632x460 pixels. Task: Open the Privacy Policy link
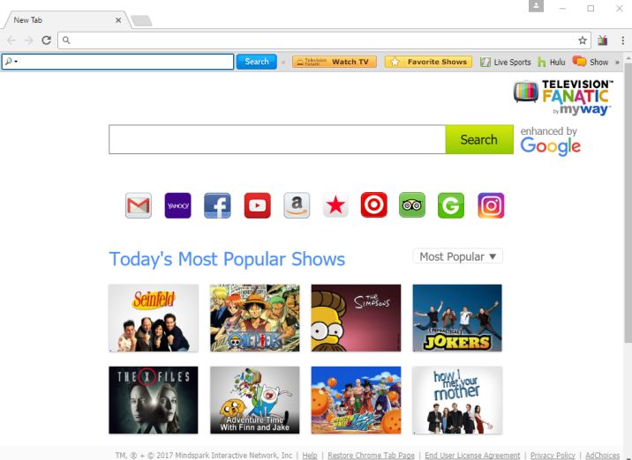point(553,456)
